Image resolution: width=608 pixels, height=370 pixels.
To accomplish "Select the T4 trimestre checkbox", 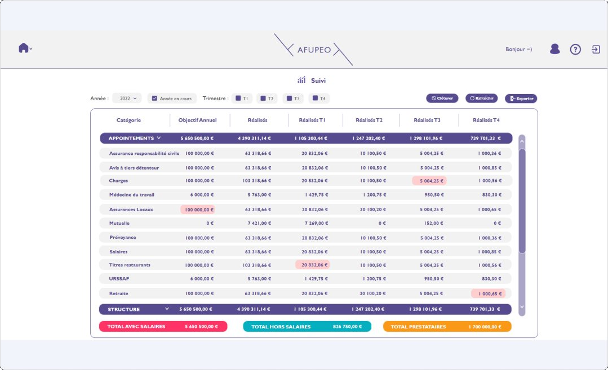I will (x=315, y=99).
